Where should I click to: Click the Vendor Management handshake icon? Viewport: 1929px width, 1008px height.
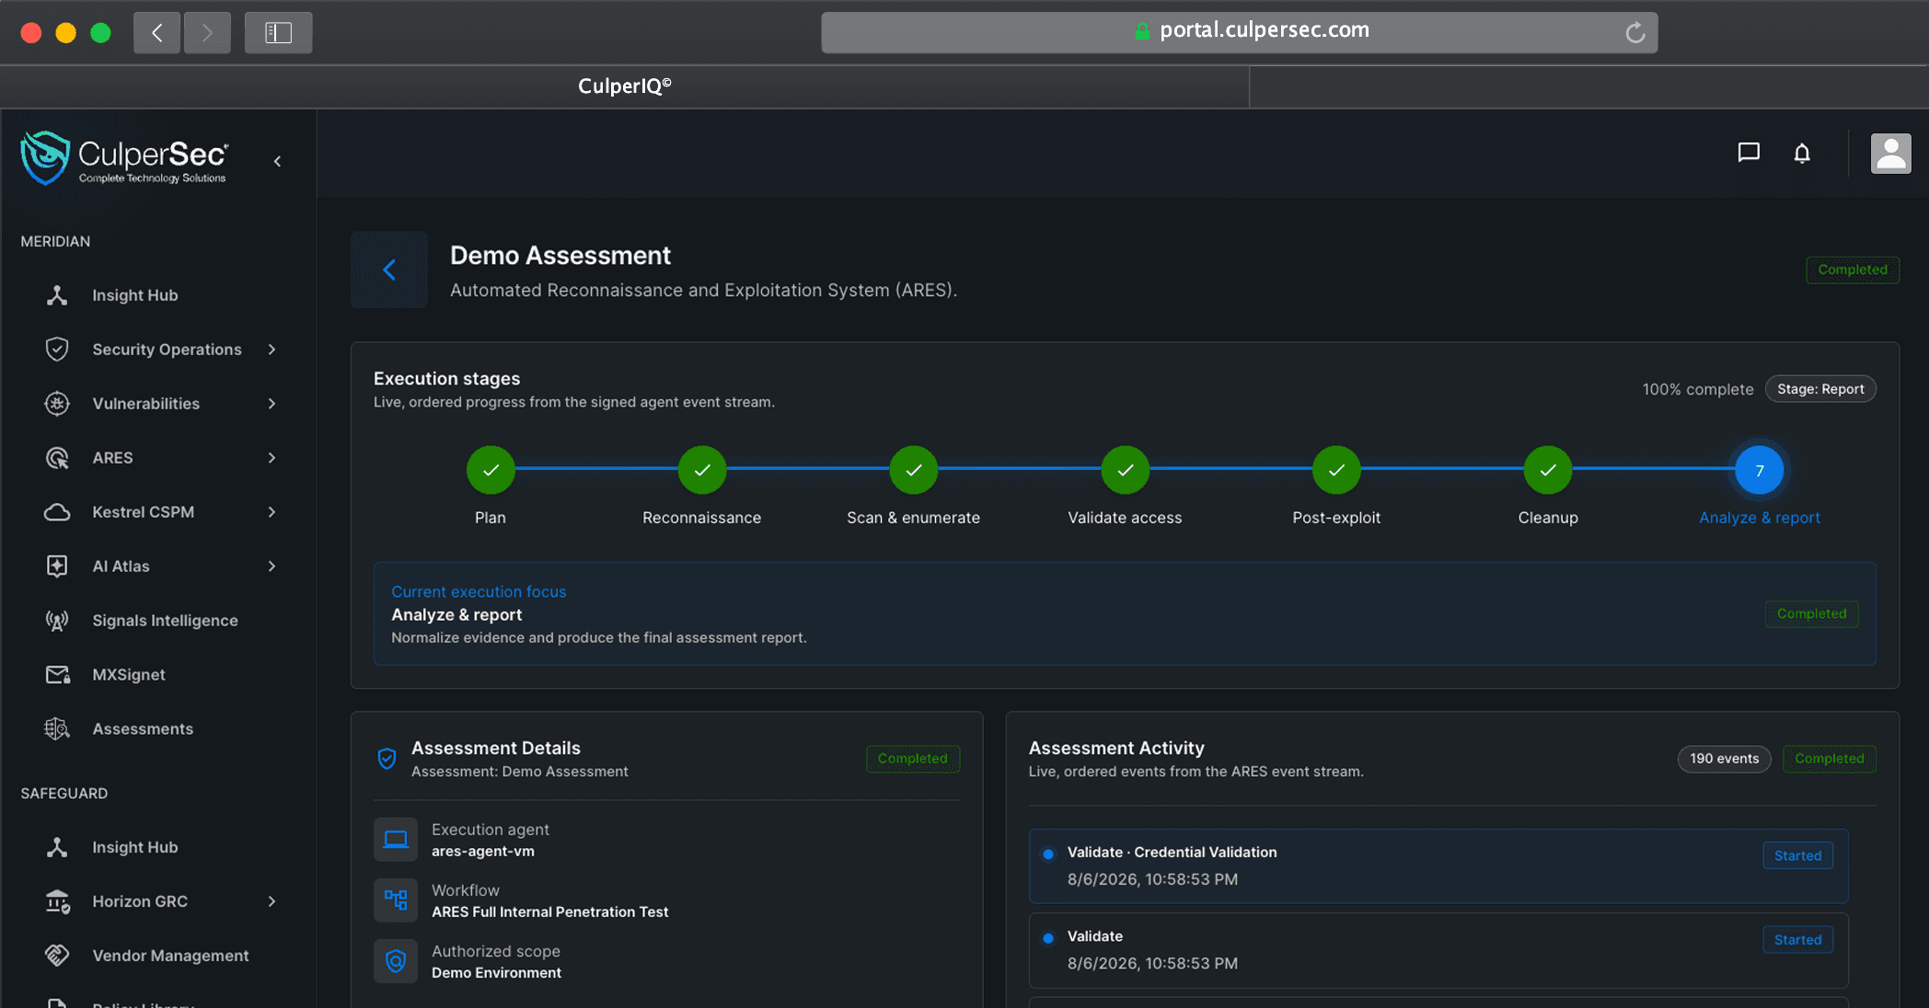coord(57,956)
